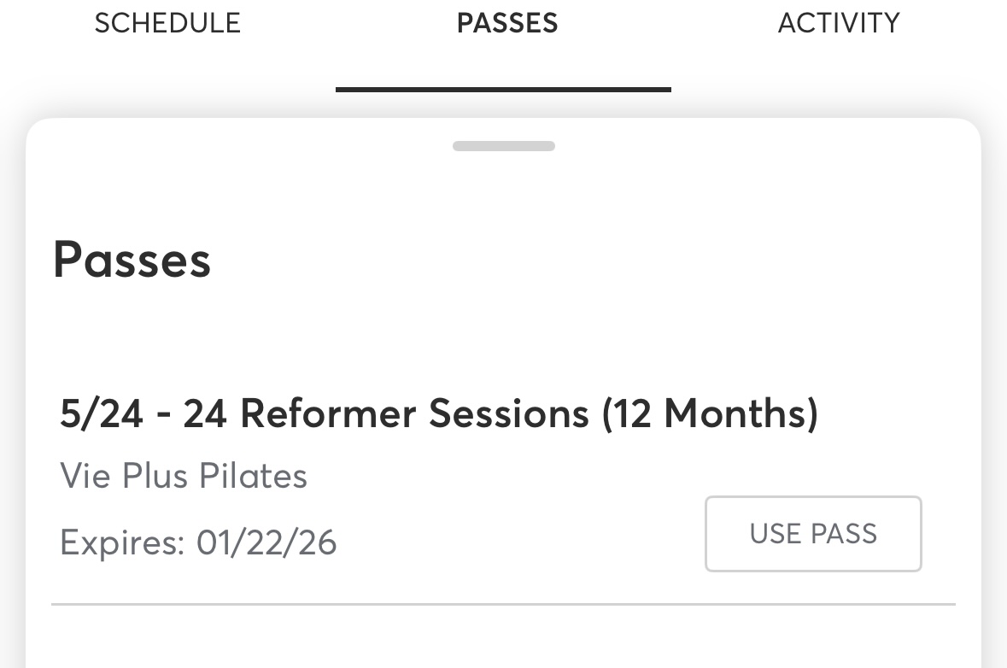The image size is (1007, 668).
Task: Click the 01/22/26 expiry date
Action: 266,542
